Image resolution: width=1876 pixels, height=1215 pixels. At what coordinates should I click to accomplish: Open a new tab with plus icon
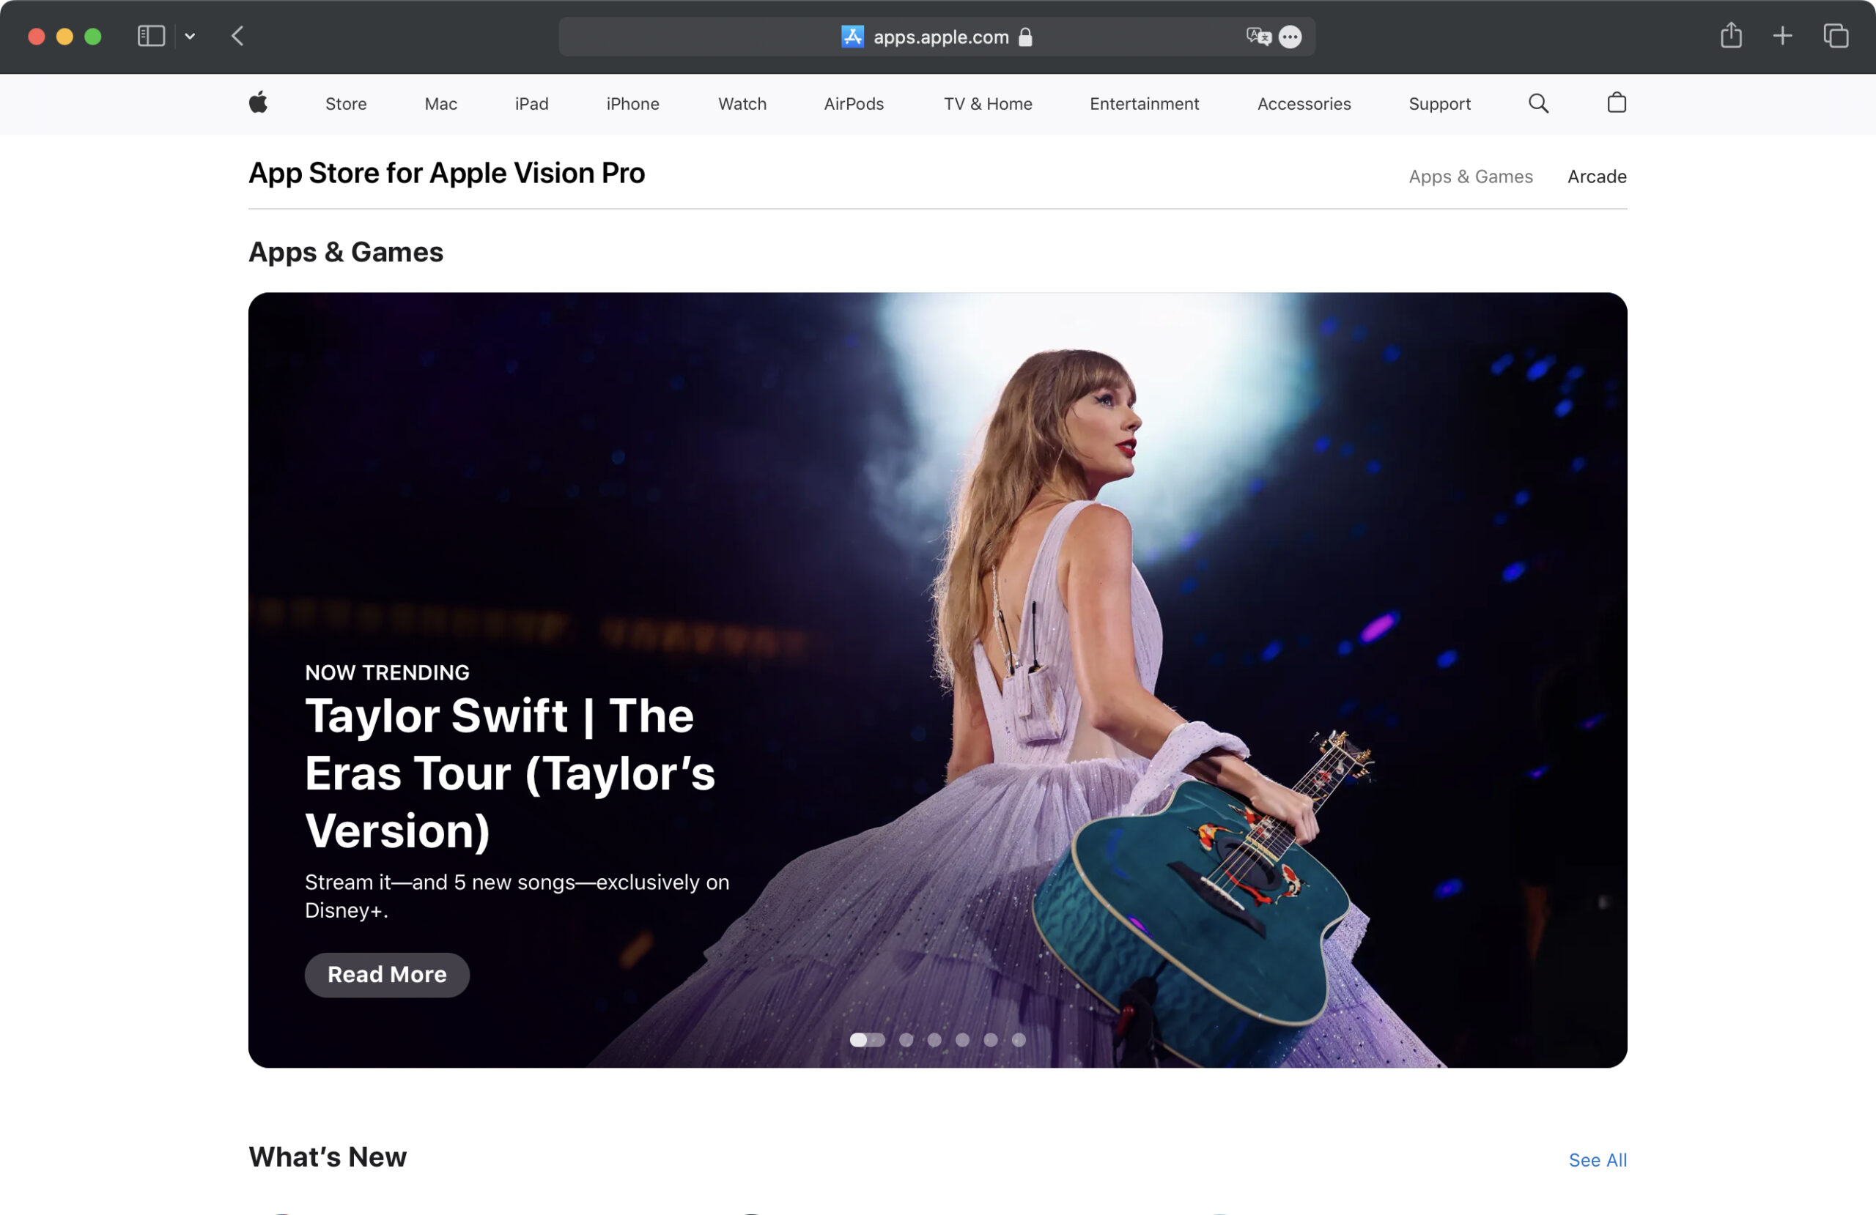(1782, 36)
